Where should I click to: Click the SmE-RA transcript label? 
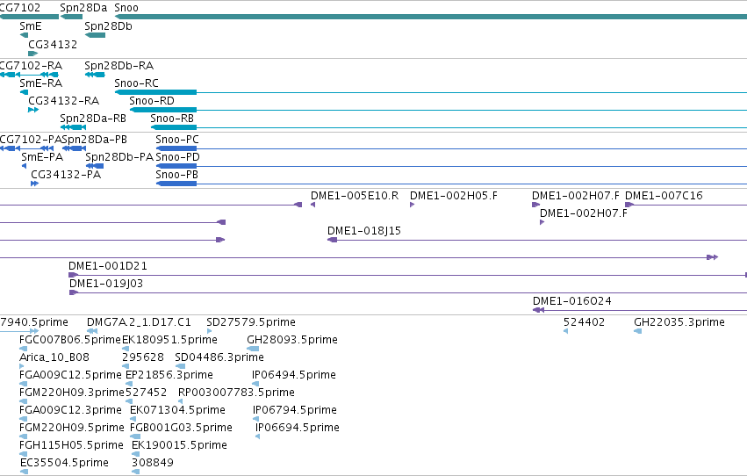(41, 83)
